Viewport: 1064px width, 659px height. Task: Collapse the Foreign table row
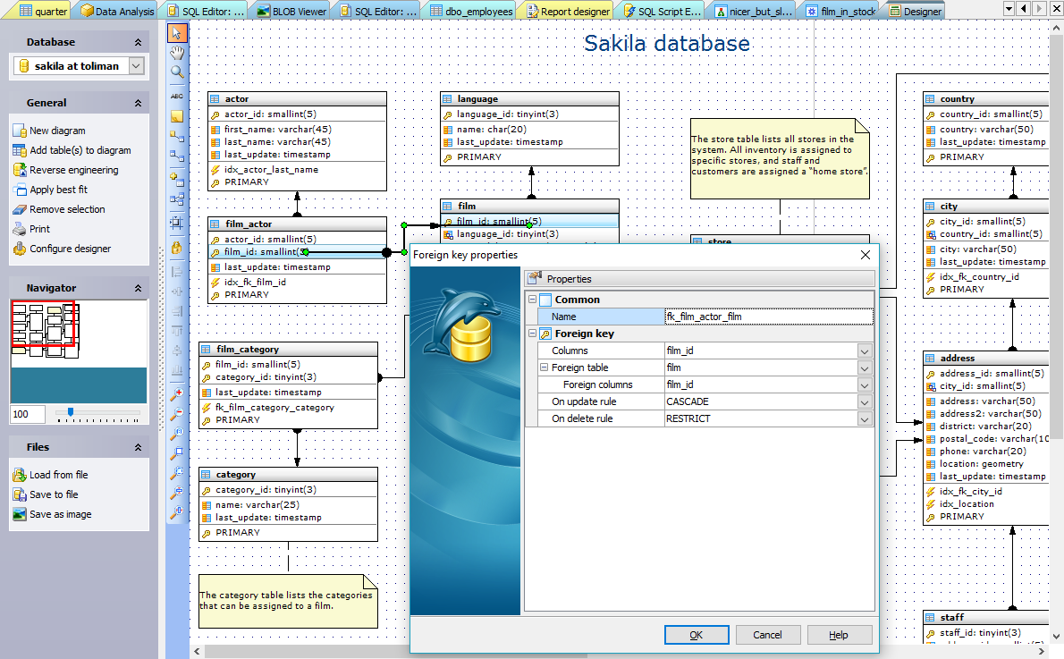(x=544, y=368)
